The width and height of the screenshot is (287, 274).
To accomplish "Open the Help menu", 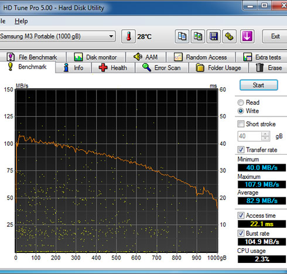I will click(21, 21).
